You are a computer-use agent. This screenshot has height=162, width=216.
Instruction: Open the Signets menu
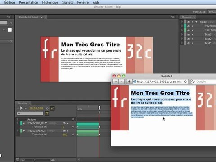pos(67,2)
